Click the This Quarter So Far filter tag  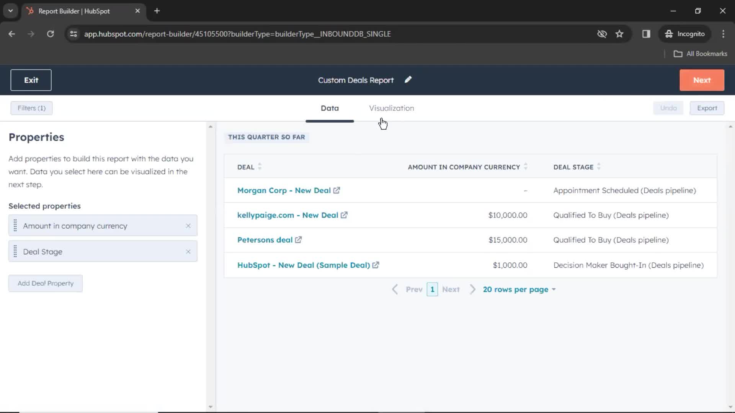tap(266, 137)
